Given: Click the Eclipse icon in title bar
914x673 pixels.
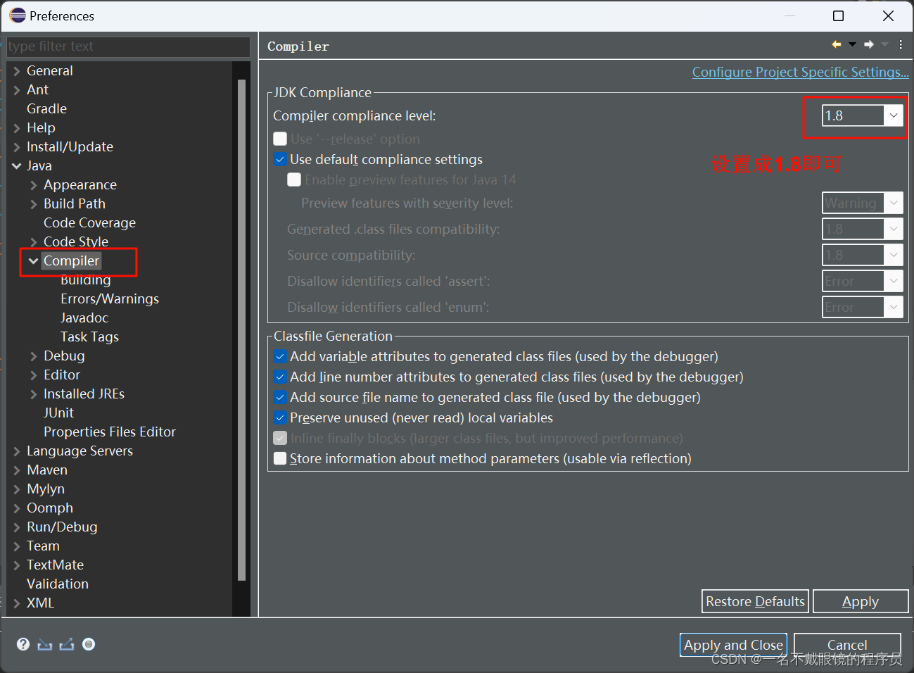Looking at the screenshot, I should click(18, 15).
